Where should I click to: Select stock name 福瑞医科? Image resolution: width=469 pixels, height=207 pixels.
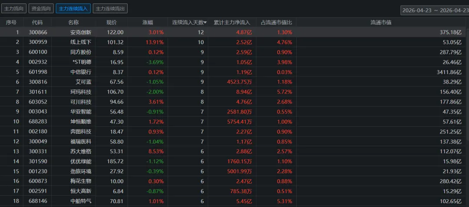coord(81,142)
